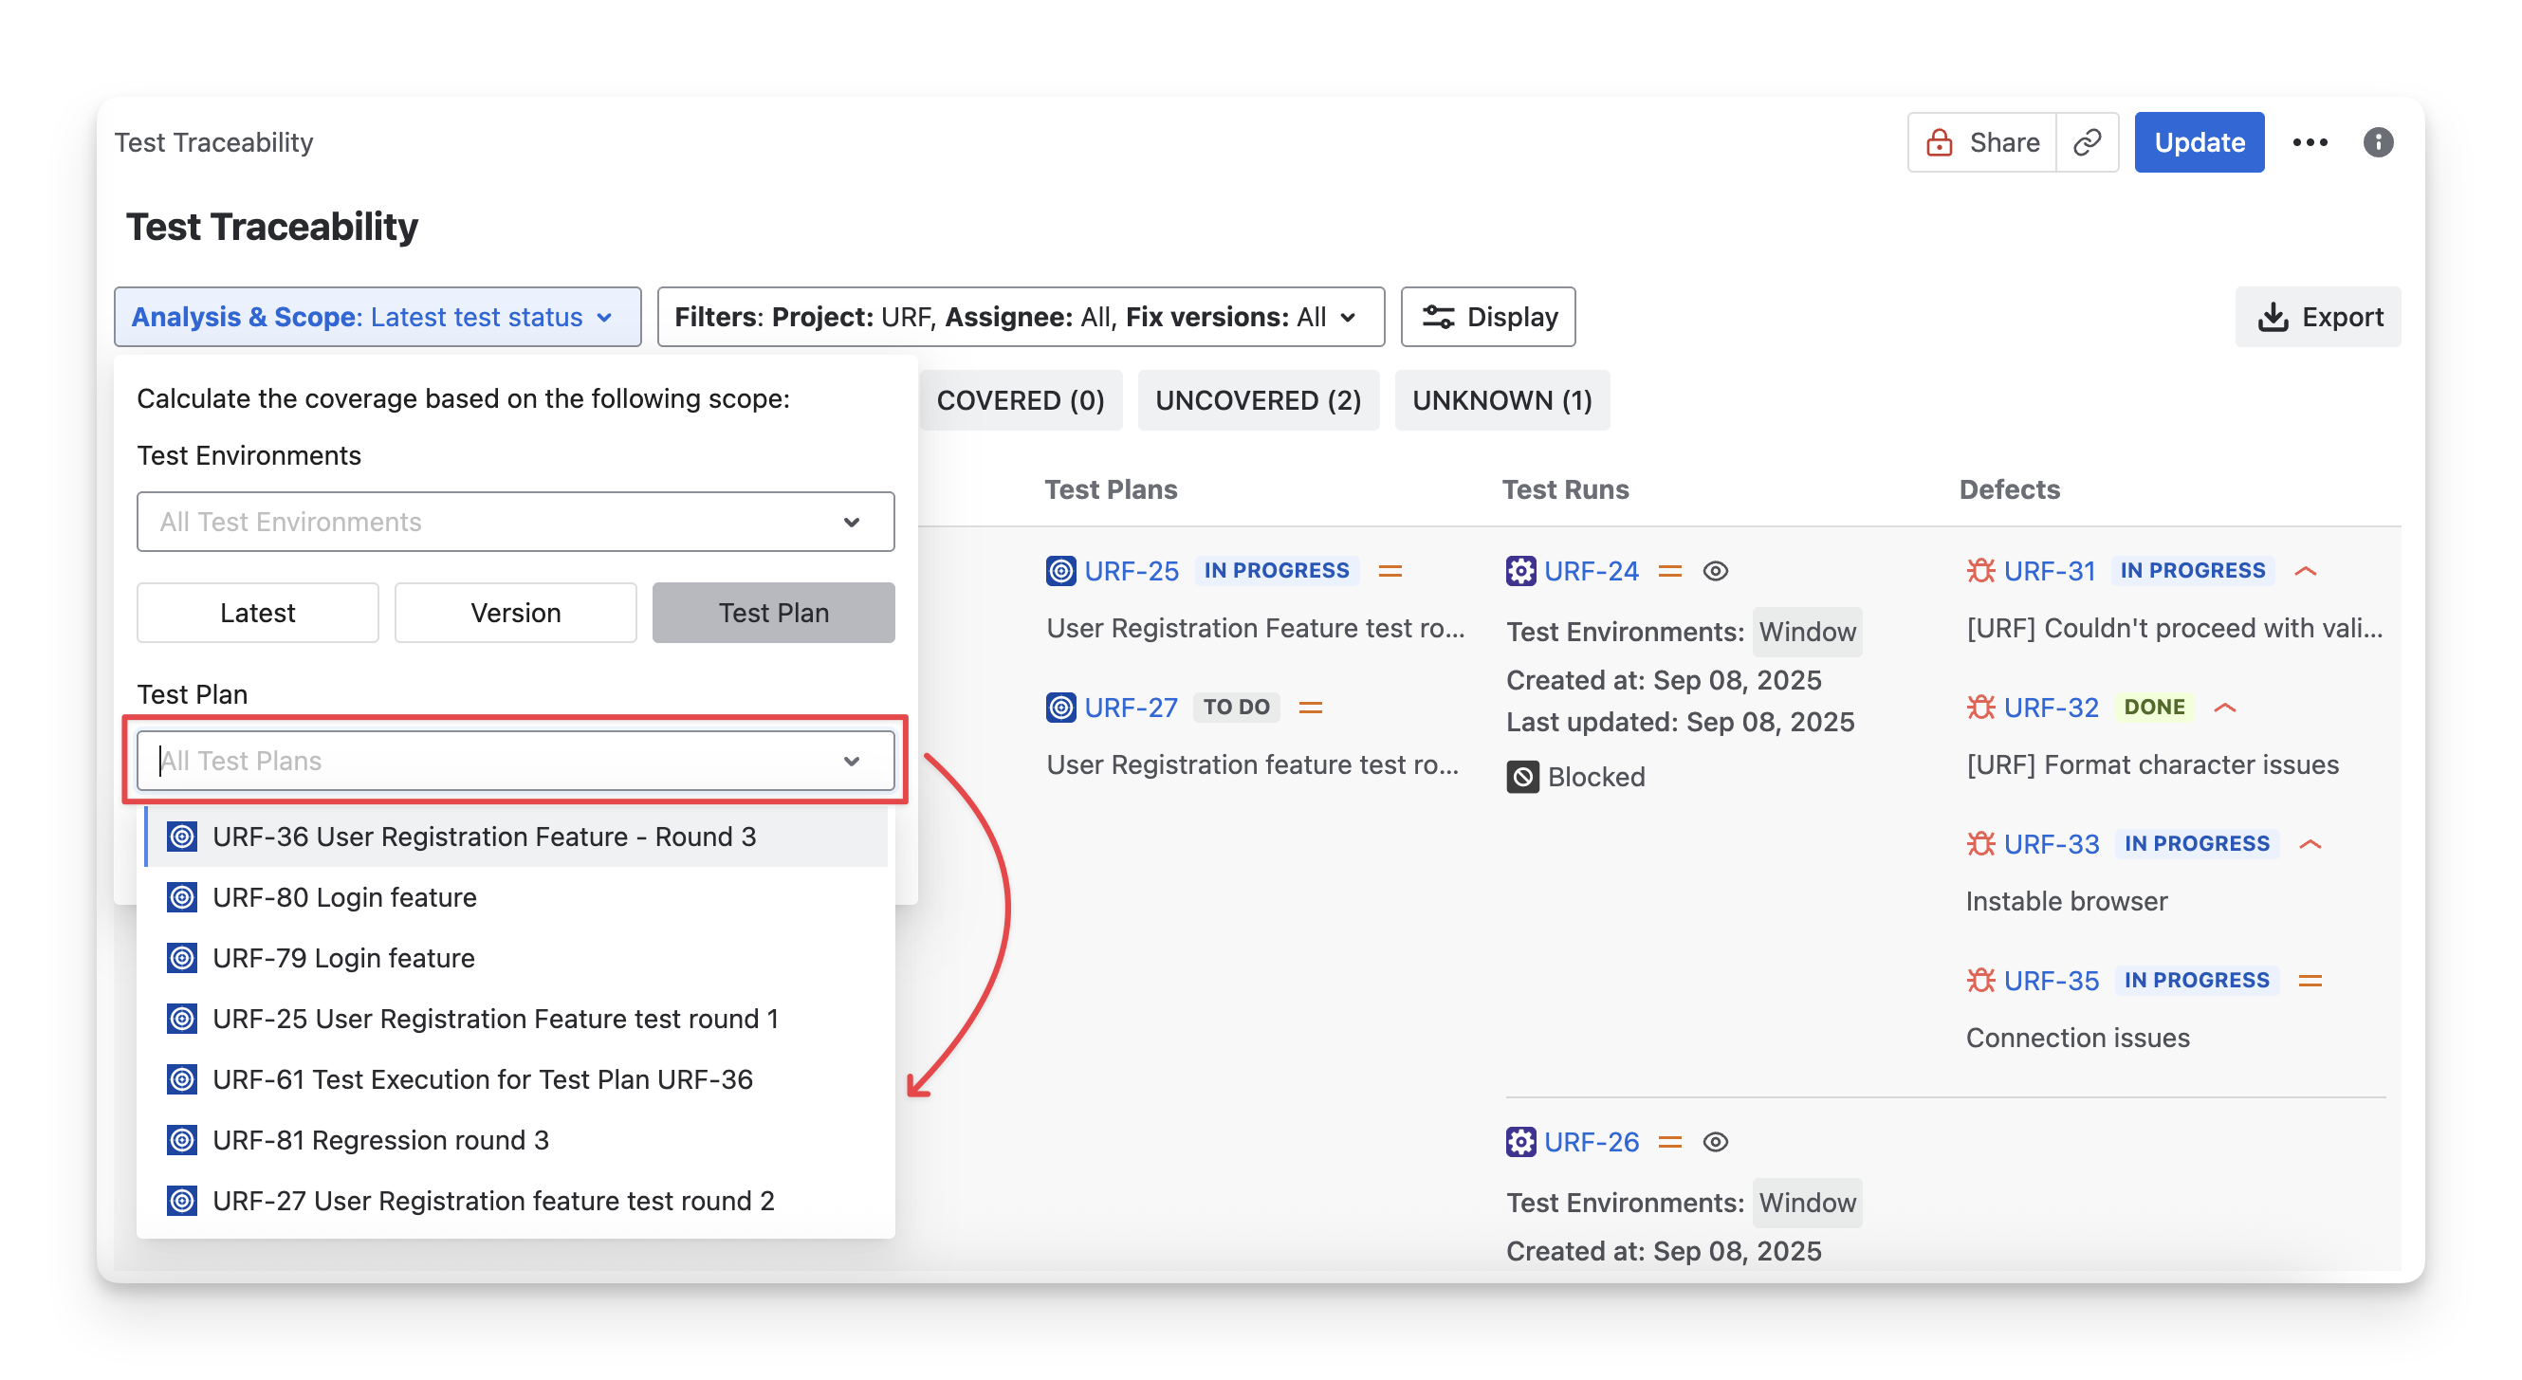The height and width of the screenshot is (1380, 2522).
Task: Expand the All Test Environments dropdown
Action: point(515,522)
